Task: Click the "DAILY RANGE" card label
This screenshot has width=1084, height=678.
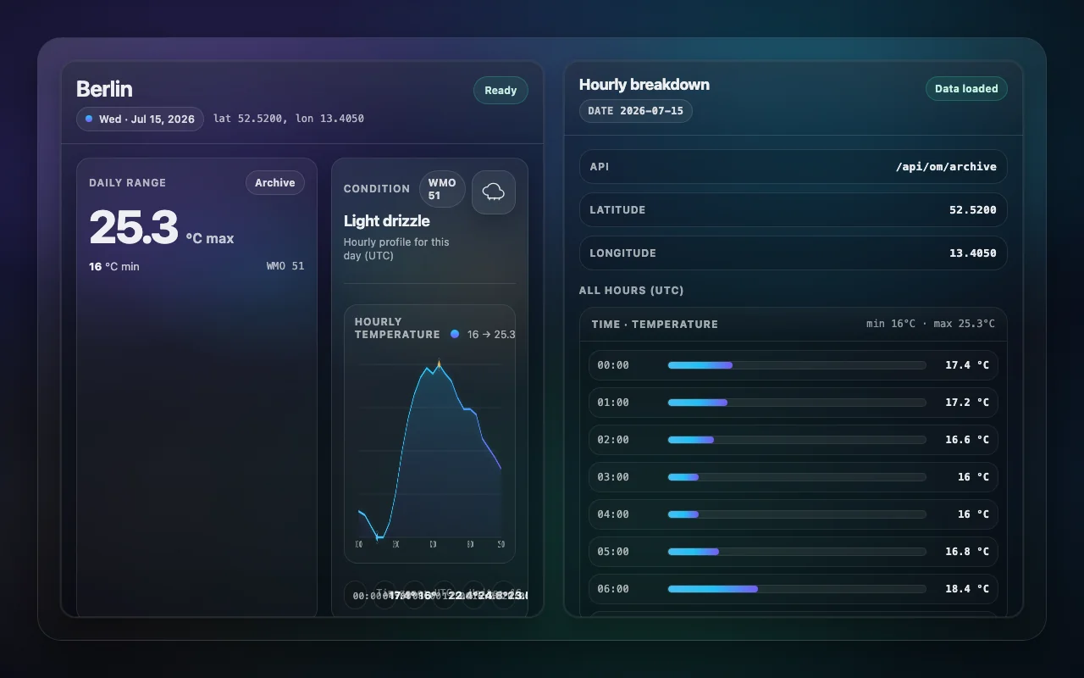Action: point(128,183)
